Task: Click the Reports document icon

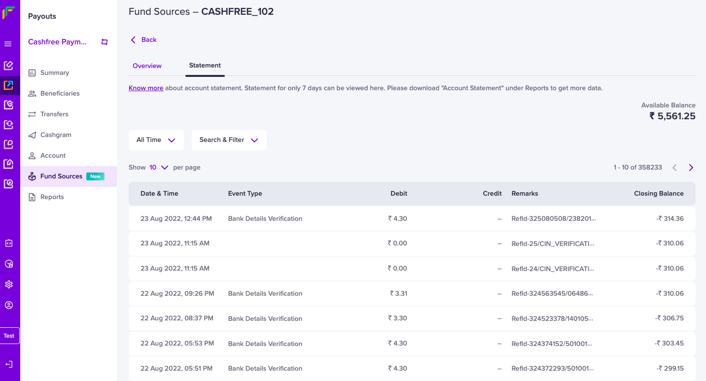Action: pos(32,197)
